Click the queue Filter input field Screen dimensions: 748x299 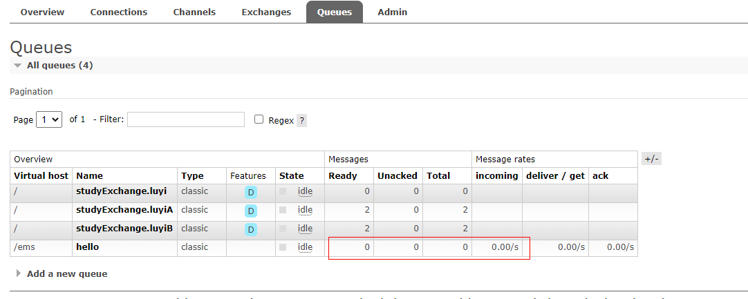[186, 119]
